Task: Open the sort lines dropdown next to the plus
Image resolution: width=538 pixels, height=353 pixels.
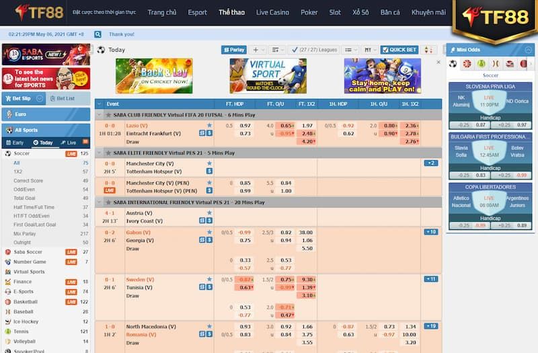Action: (277, 50)
